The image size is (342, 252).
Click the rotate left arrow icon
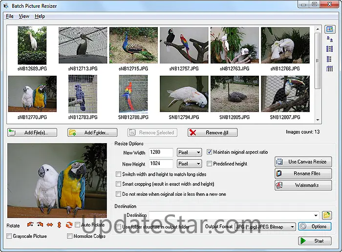30,225
